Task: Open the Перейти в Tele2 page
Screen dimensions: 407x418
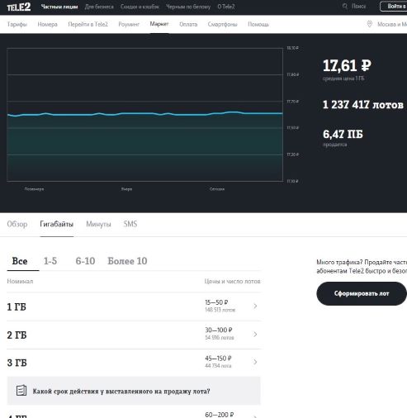Action: click(x=88, y=24)
